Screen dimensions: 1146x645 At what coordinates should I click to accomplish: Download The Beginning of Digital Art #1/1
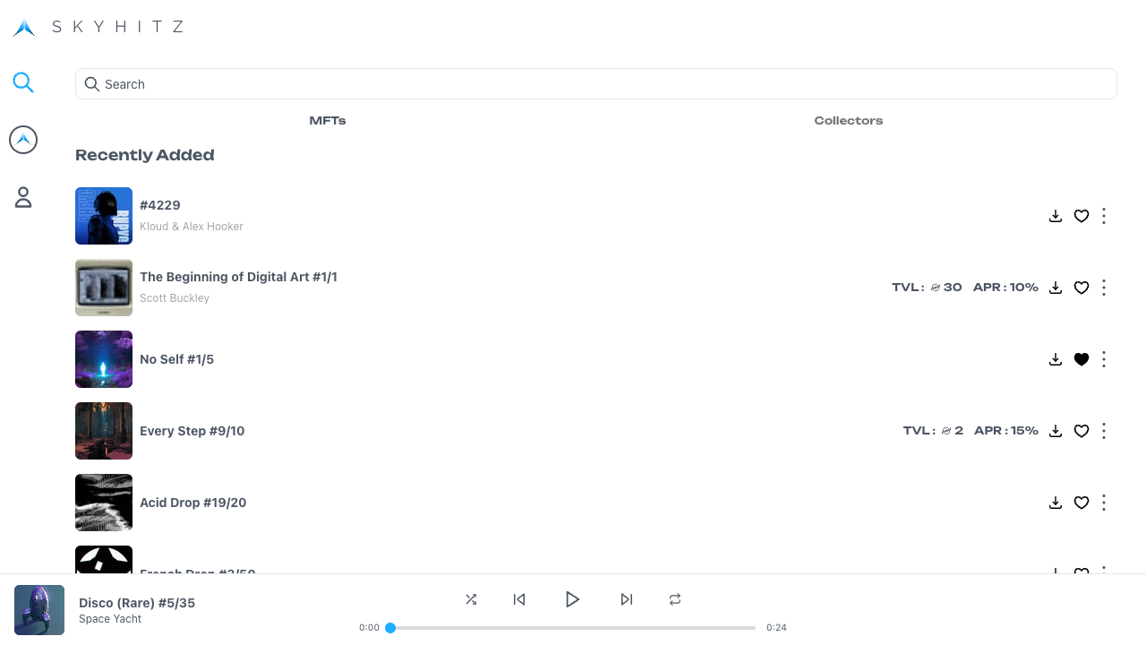pyautogui.click(x=1056, y=288)
